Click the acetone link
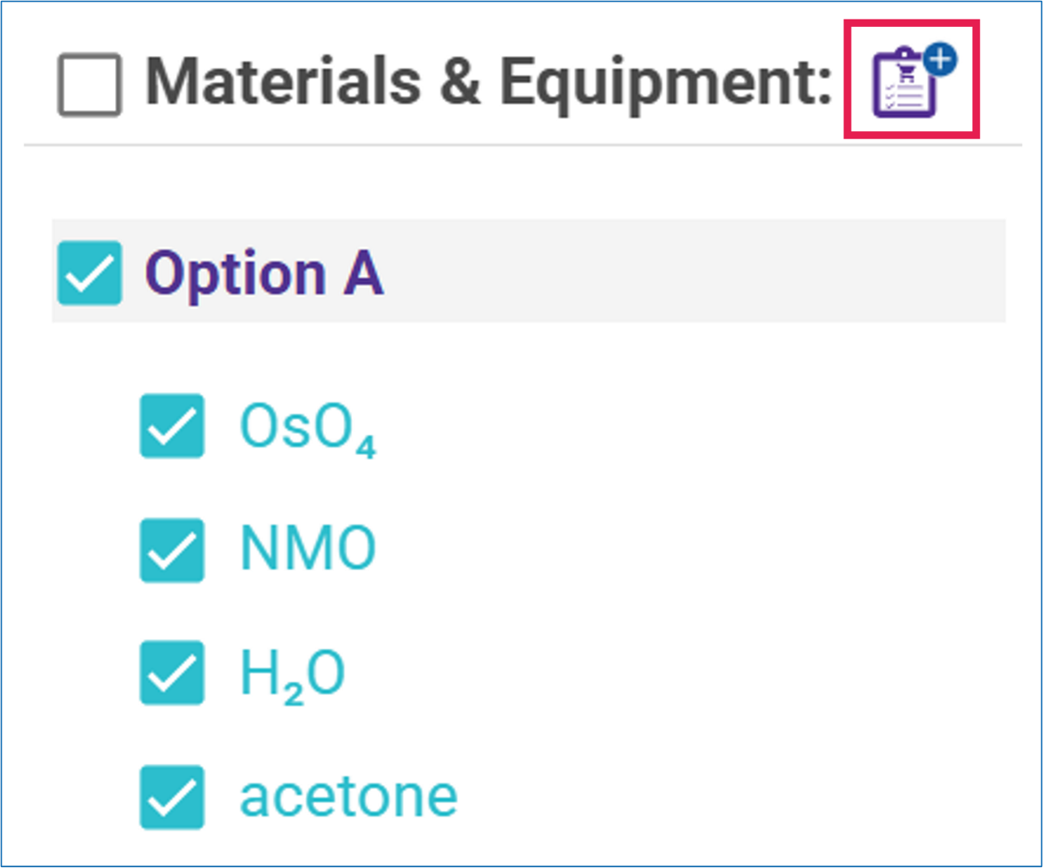1043x868 pixels. pyautogui.click(x=348, y=796)
